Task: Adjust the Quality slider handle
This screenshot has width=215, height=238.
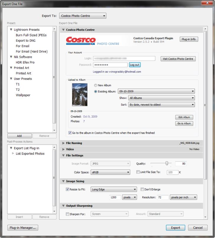Action: (x=167, y=163)
